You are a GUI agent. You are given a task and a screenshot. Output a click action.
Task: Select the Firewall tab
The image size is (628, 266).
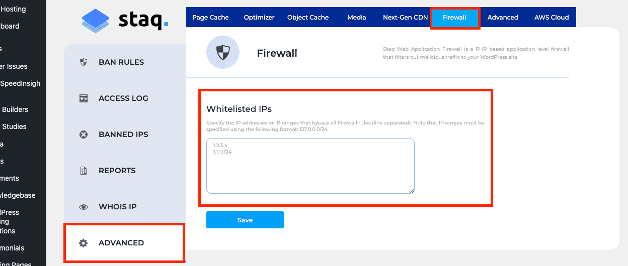click(x=454, y=18)
